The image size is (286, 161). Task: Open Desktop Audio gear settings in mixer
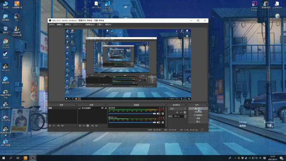[x=163, y=113]
